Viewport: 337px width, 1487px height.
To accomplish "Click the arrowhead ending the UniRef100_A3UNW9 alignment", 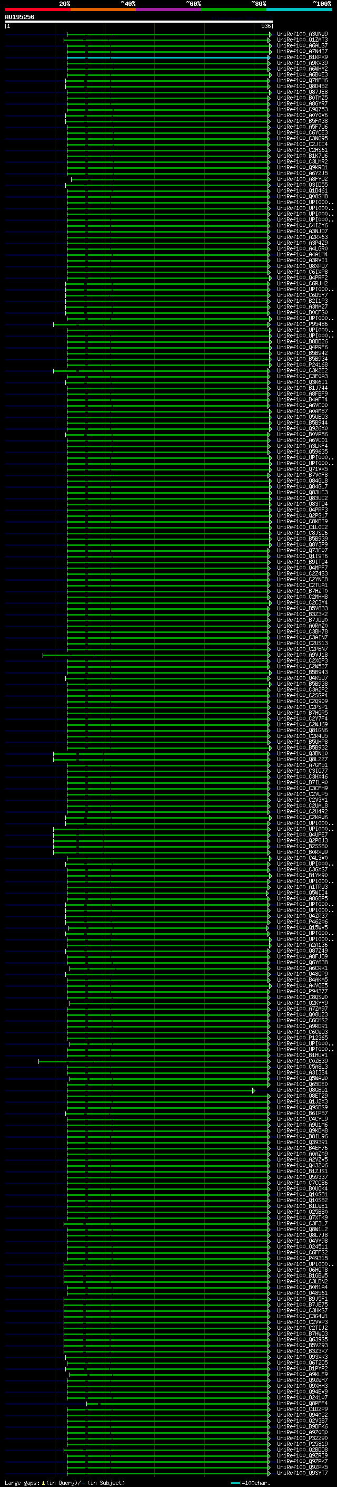I will pos(270,35).
